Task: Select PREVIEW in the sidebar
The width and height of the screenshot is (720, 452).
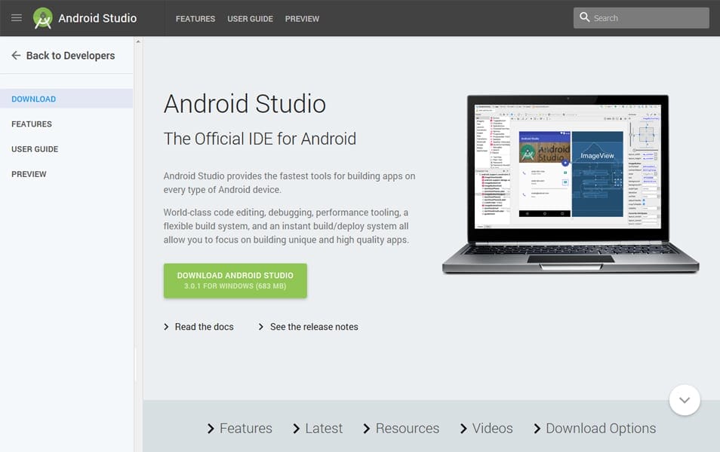Action: (x=29, y=174)
